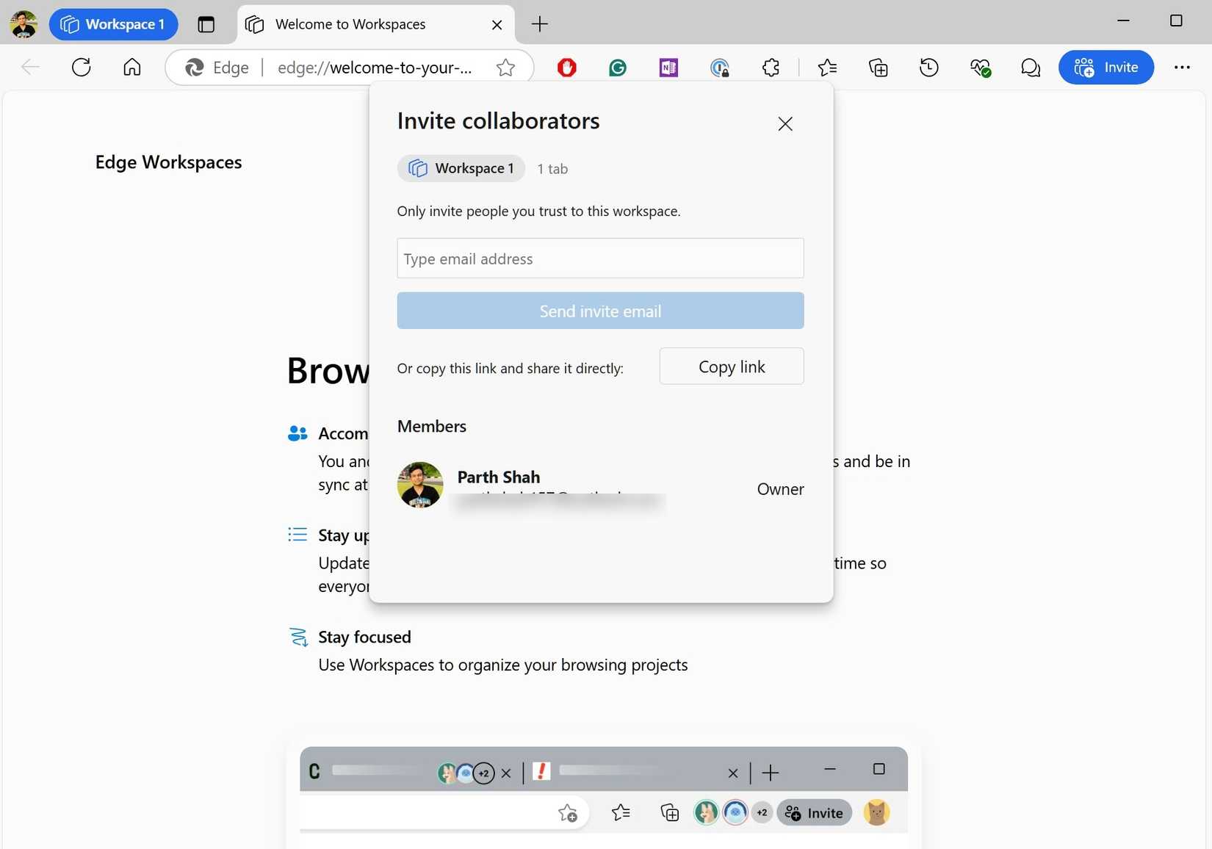The height and width of the screenshot is (849, 1212).
Task: Click the Type email address field
Action: [x=600, y=259]
